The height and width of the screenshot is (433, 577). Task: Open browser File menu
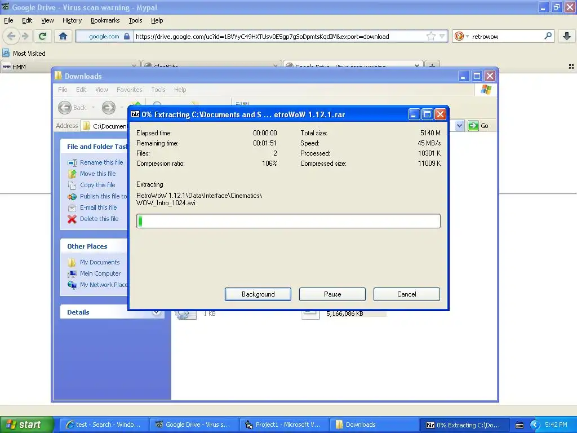8,20
